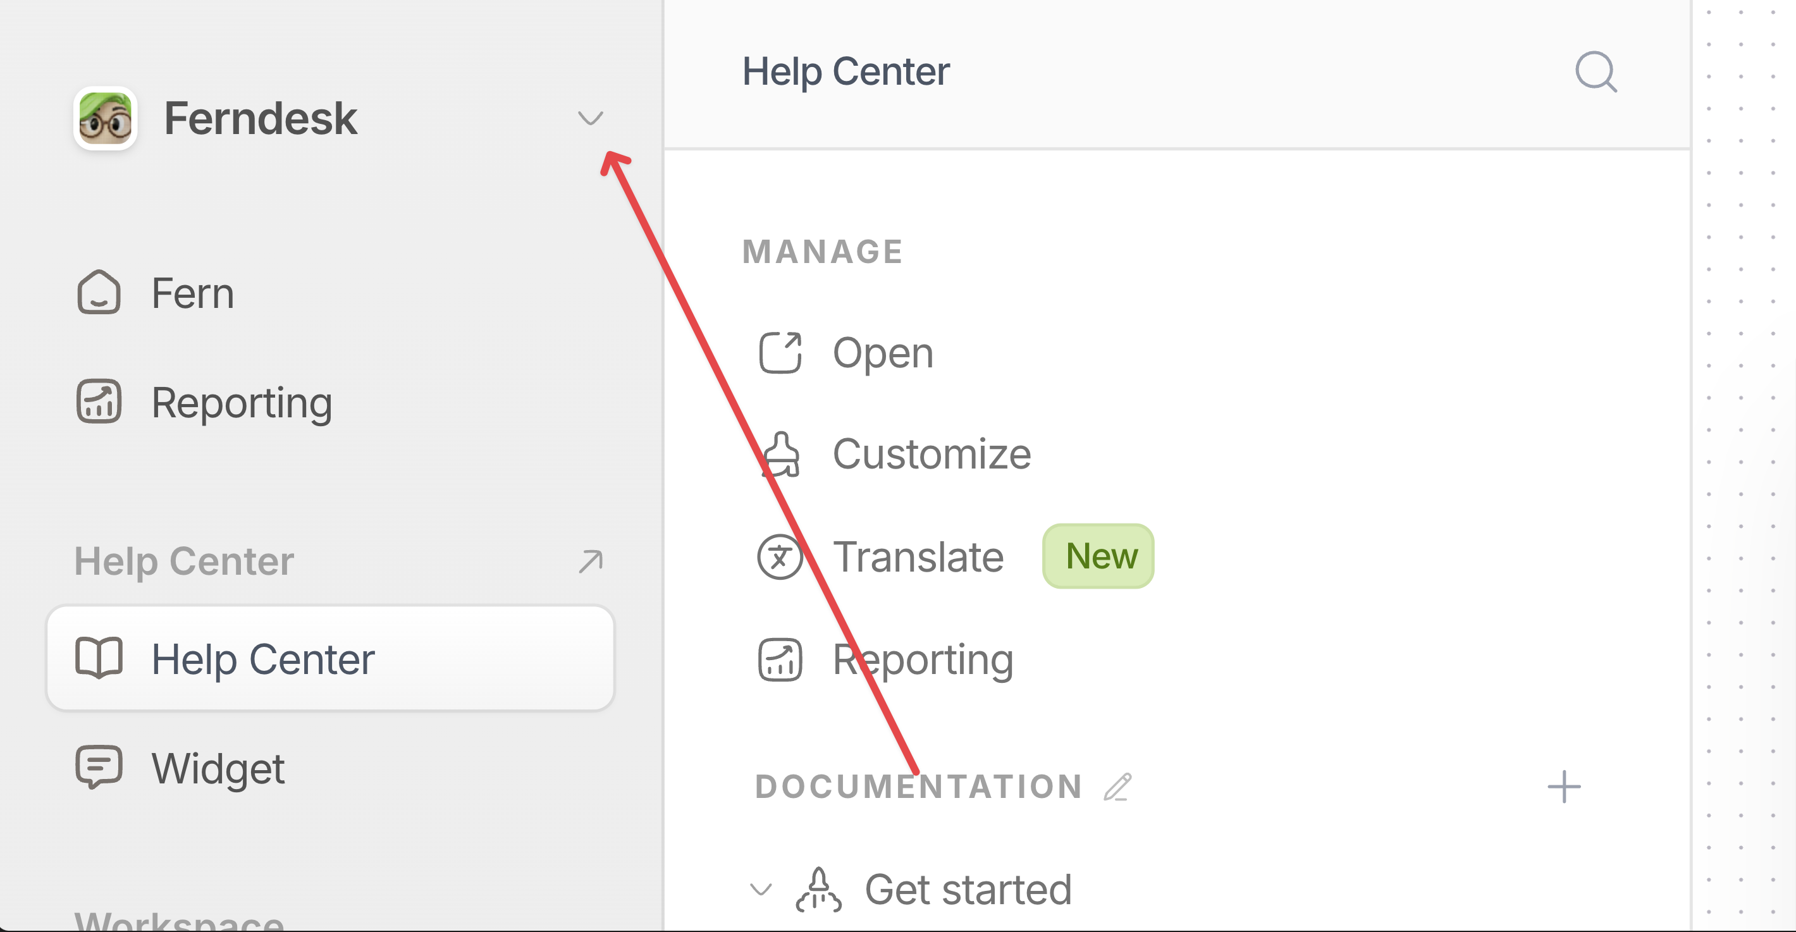This screenshot has height=932, width=1796.
Task: Open Reporting in the Manage section
Action: click(921, 659)
